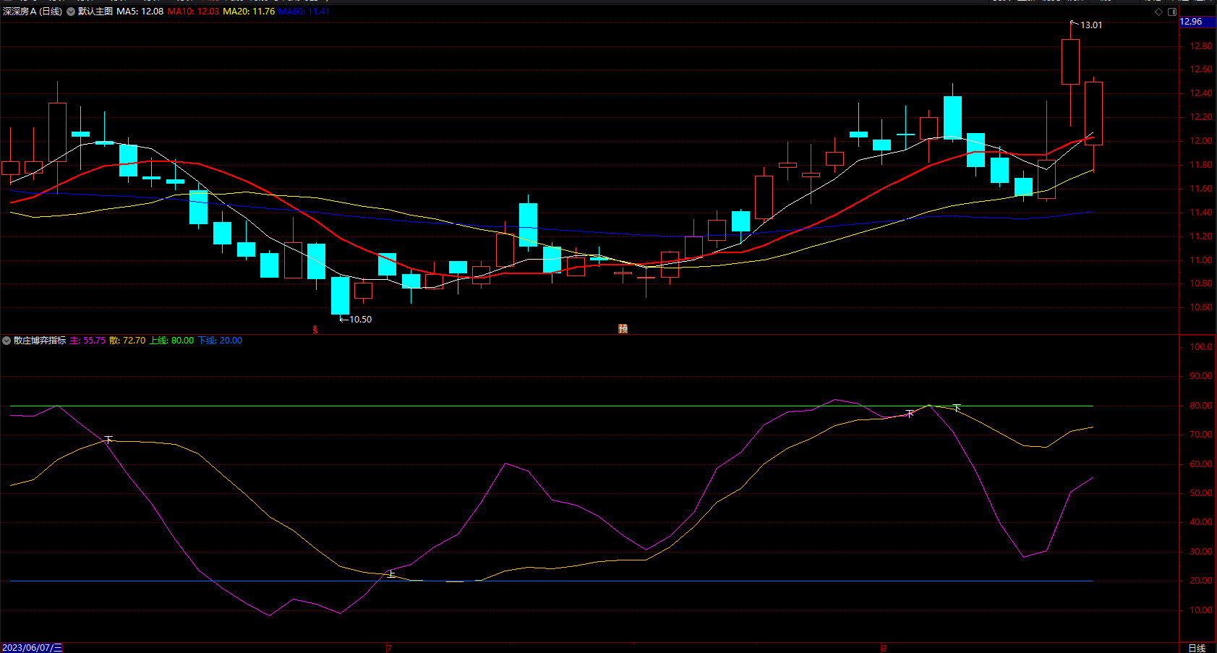Click the 上线: 80.00 indicator value

(171, 341)
